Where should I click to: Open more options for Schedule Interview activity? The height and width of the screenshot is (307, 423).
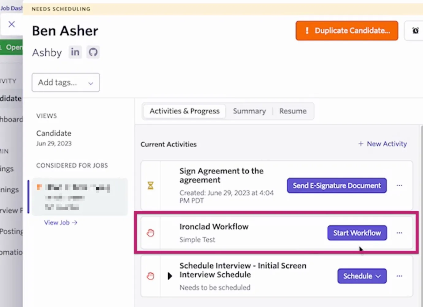(399, 276)
